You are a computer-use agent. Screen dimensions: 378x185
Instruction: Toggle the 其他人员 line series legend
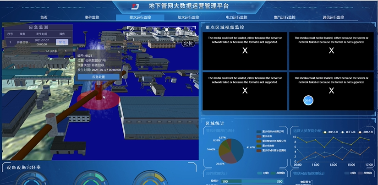click(x=366, y=132)
